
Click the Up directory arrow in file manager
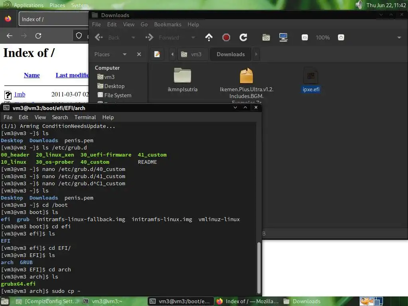click(x=209, y=37)
